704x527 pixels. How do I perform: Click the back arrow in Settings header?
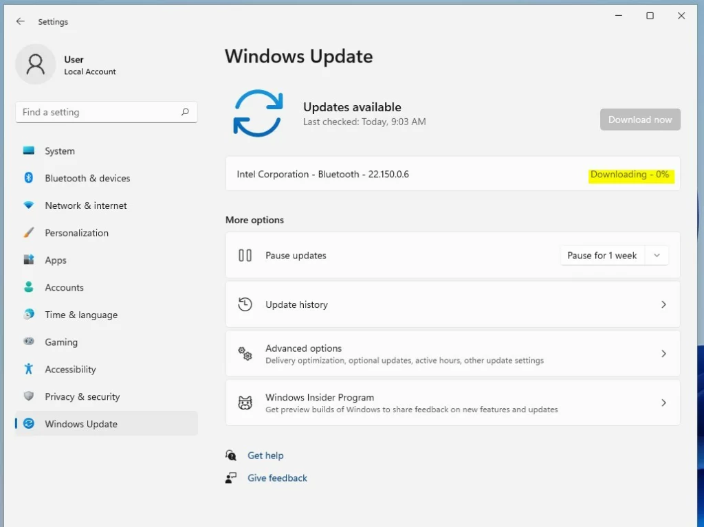click(20, 21)
